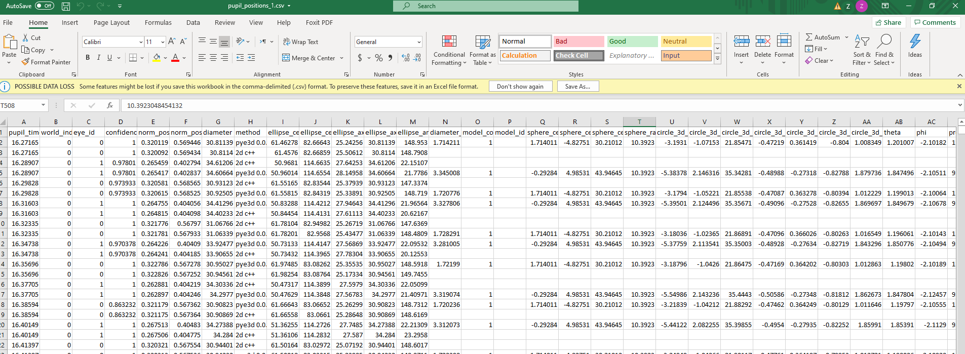This screenshot has height=354, width=965.
Task: Click the Save As... button
Action: (x=577, y=87)
